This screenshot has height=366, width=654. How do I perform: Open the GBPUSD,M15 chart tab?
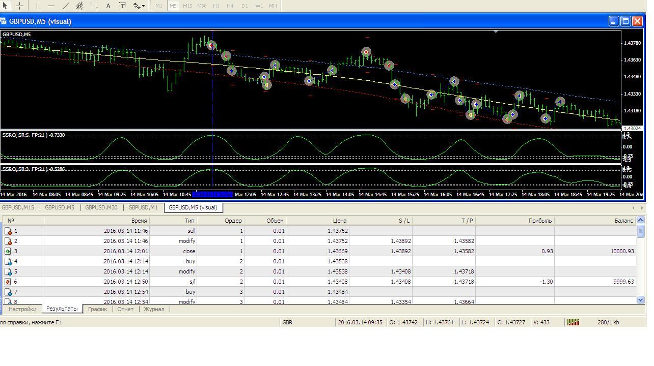[x=18, y=207]
